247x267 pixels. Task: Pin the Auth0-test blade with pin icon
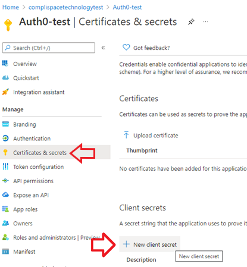[x=191, y=22]
